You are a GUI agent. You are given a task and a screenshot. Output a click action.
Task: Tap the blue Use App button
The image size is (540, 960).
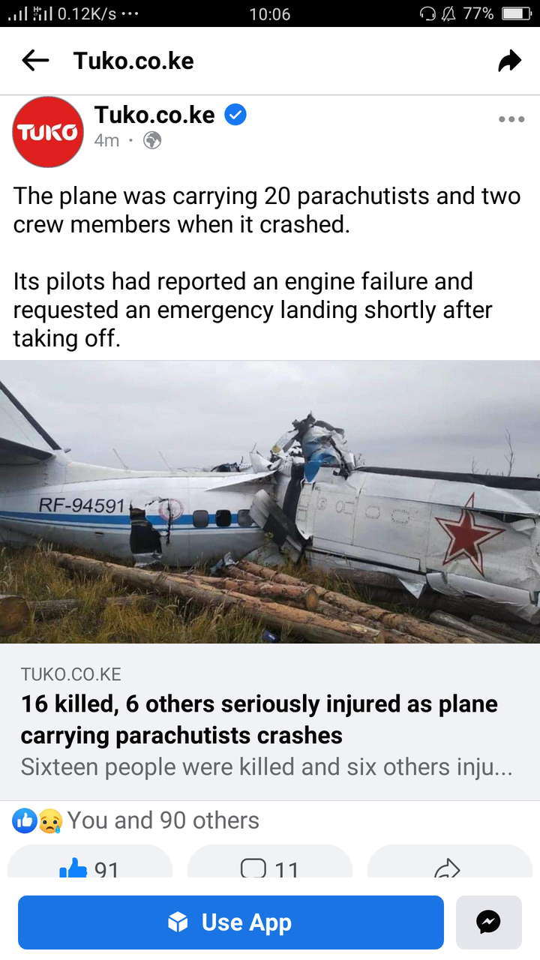click(x=231, y=922)
